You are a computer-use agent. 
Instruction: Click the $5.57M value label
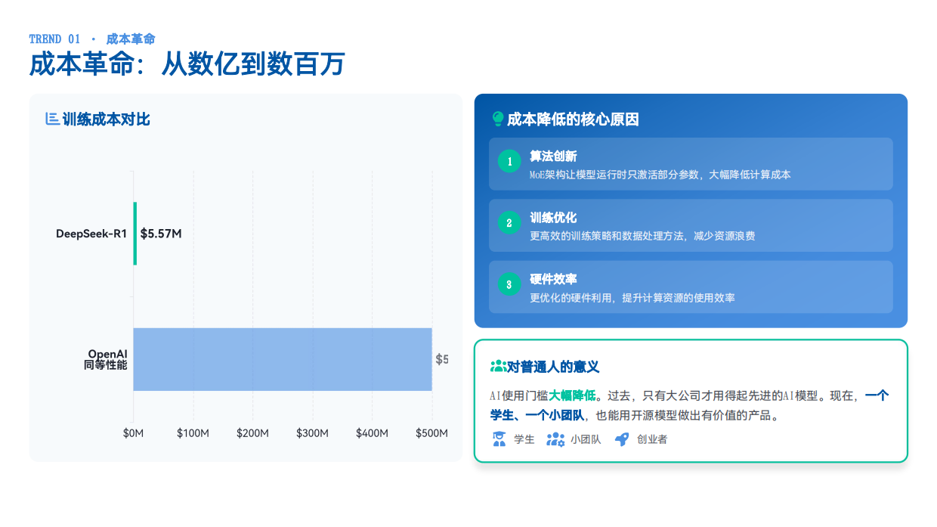pyautogui.click(x=159, y=234)
